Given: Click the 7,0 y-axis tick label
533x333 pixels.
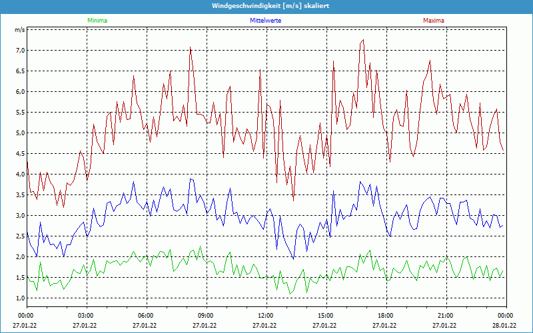Looking at the screenshot, I should [x=20, y=50].
